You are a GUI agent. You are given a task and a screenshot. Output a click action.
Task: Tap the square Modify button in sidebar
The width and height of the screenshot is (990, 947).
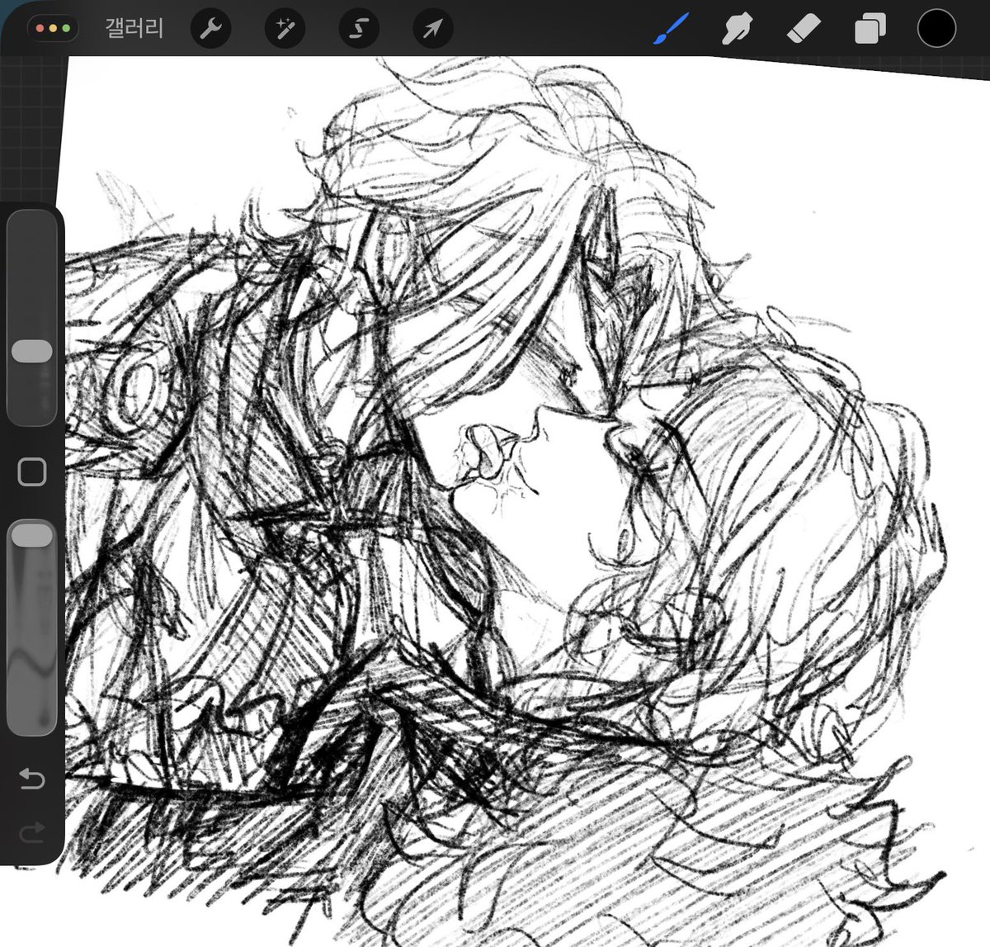point(32,471)
